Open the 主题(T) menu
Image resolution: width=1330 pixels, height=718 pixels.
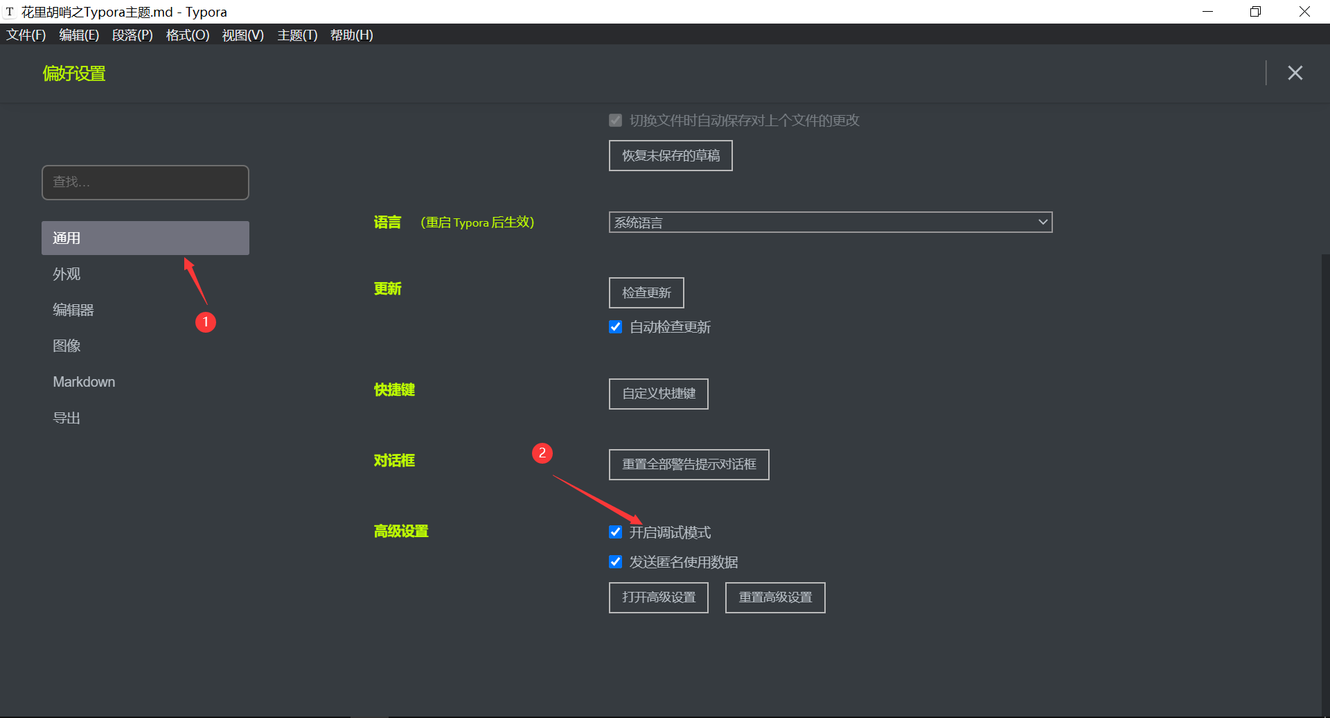click(x=297, y=35)
